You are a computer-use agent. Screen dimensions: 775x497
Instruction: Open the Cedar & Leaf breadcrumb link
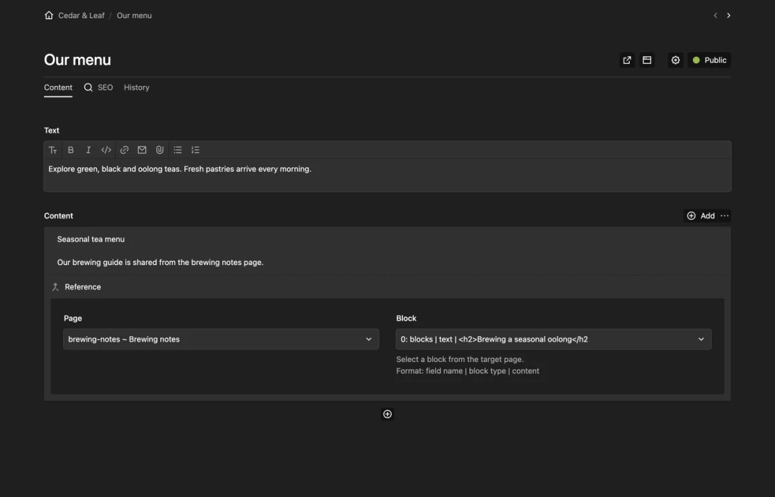pos(81,16)
